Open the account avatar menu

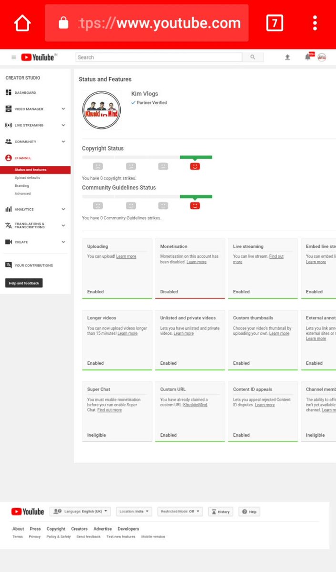click(x=322, y=57)
